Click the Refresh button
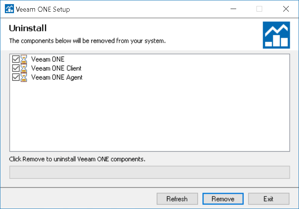This screenshot has height=209, width=299. pos(177,199)
